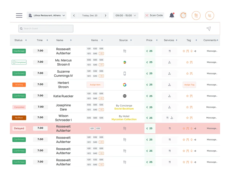Screen dimensions: 230x175
Task: Click star tag icon for Suzanne Cummings IV
Action: pos(187,74)
